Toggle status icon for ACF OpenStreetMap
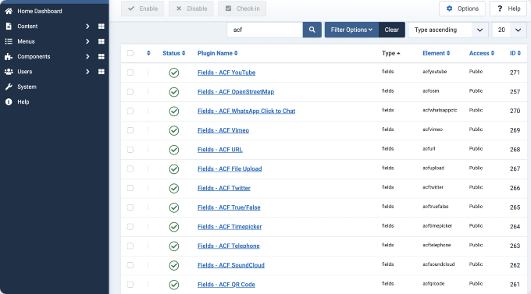Image resolution: width=531 pixels, height=294 pixels. tap(174, 92)
